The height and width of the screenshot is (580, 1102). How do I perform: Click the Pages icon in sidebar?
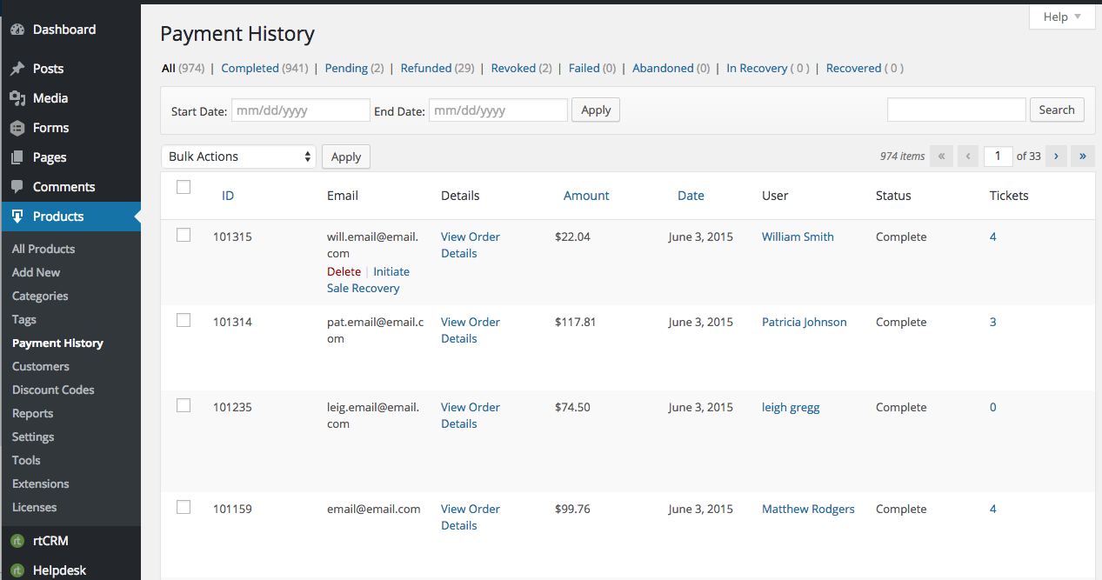17,157
